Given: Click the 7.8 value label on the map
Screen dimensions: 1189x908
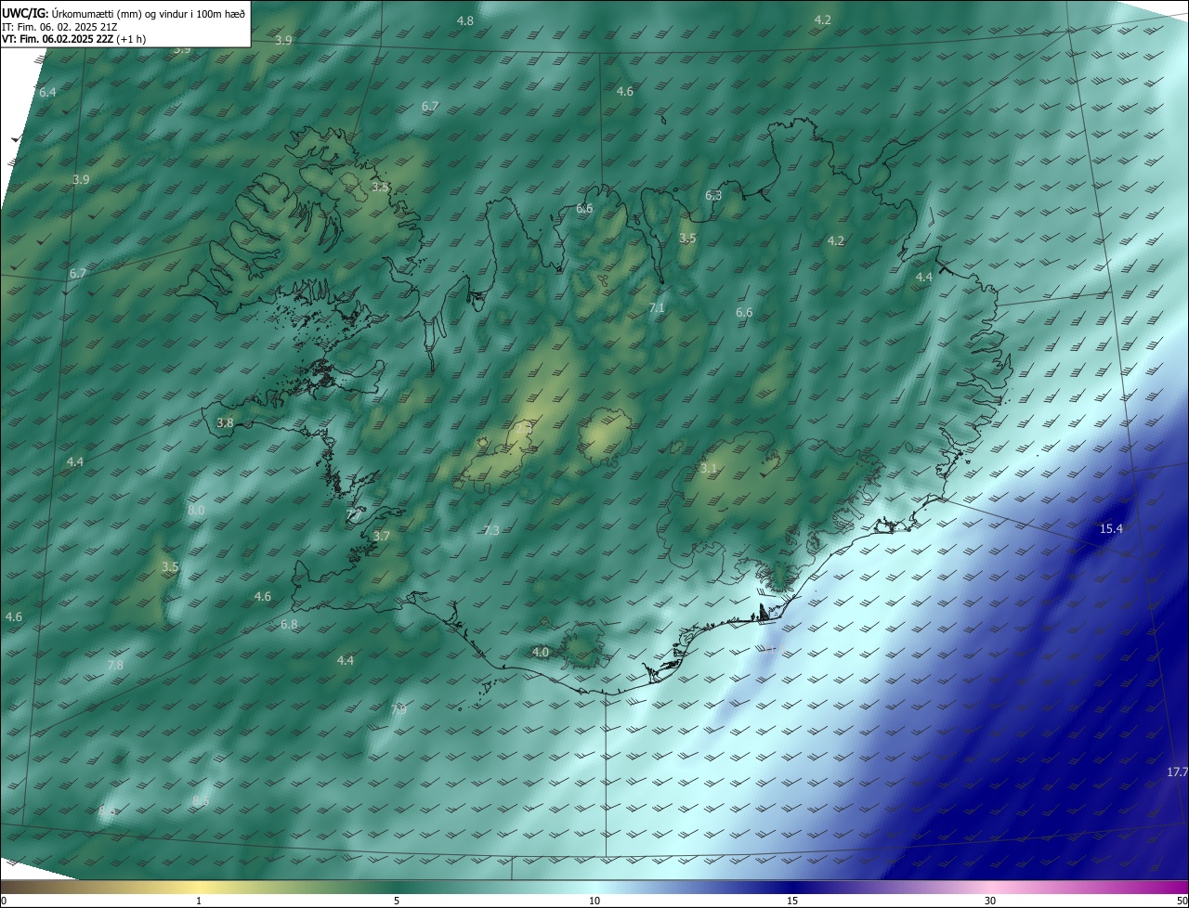Looking at the screenshot, I should pos(115,665).
